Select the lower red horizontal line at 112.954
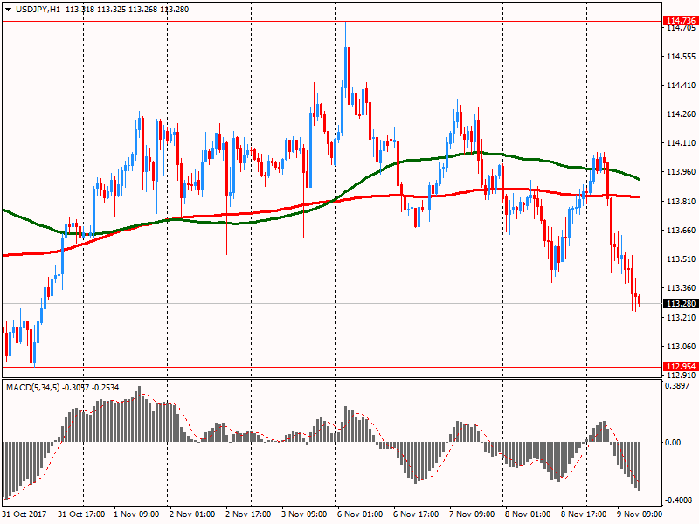 click(332, 367)
